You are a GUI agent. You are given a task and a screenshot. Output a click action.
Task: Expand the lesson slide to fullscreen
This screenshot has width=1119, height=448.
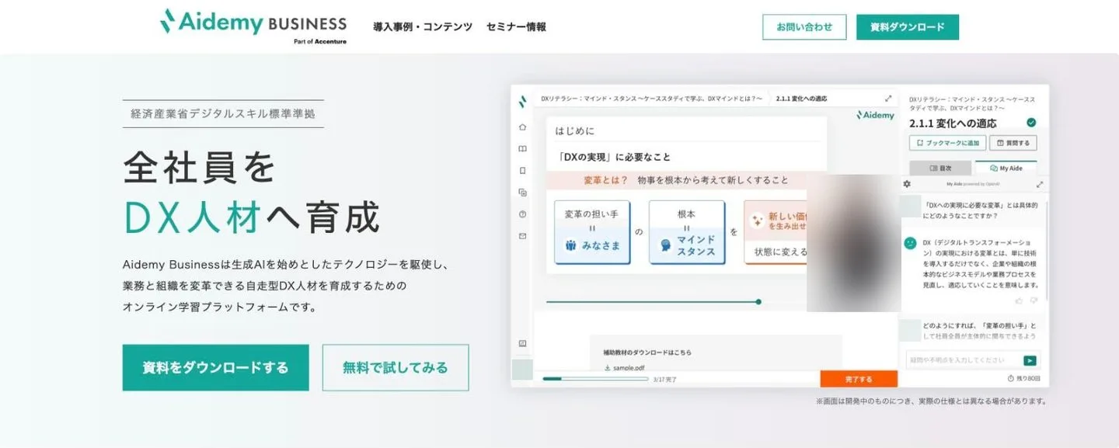click(888, 99)
